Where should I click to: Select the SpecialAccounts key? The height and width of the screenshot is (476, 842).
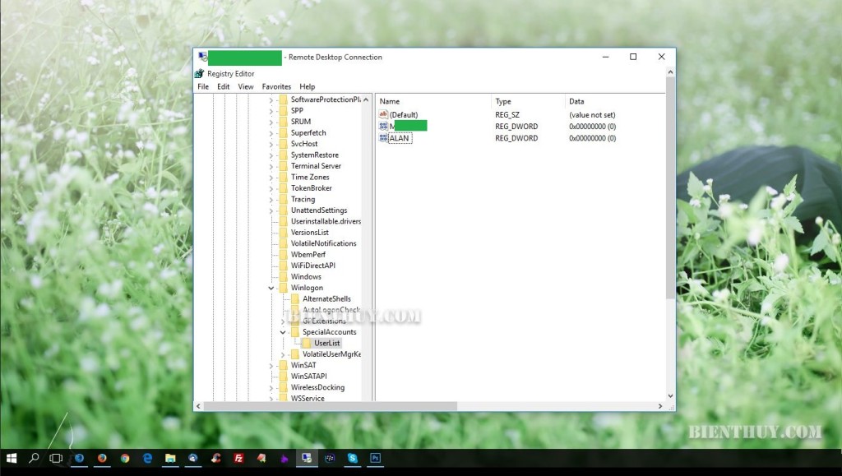tap(329, 331)
